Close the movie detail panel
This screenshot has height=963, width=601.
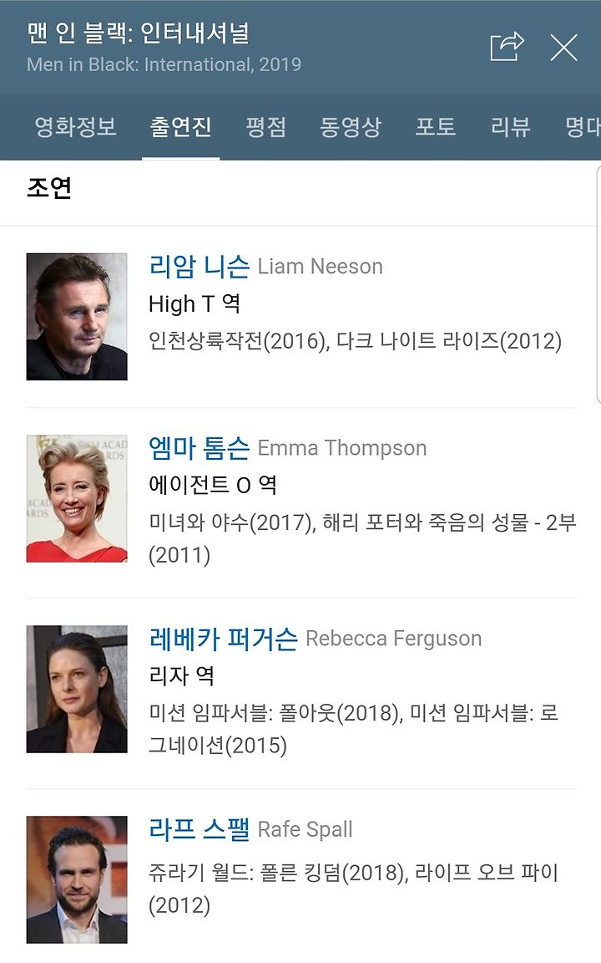pos(563,48)
